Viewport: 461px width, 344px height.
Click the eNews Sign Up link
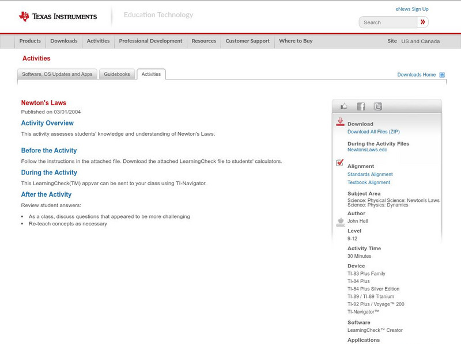coord(412,9)
